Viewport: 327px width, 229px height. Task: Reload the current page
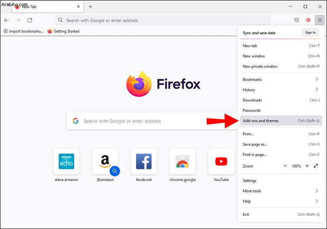[x=30, y=20]
